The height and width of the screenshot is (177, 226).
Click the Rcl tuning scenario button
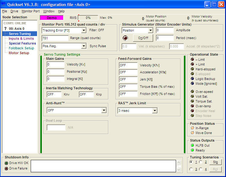(215, 169)
